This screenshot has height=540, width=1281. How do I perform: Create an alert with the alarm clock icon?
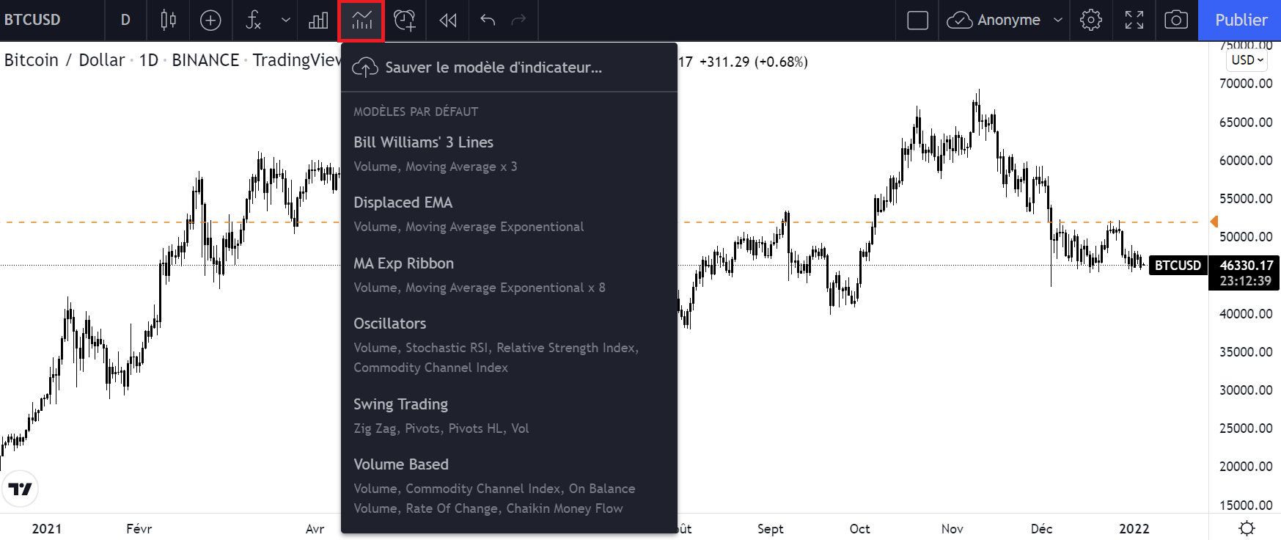coord(404,20)
